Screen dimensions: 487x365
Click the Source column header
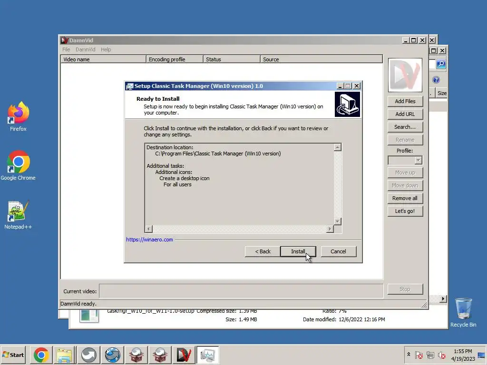click(x=321, y=59)
